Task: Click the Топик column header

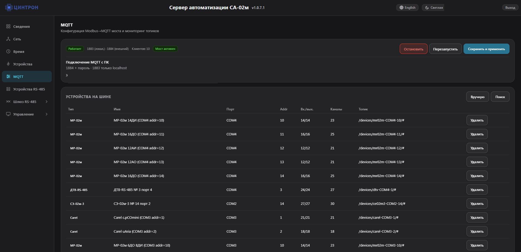Action: click(363, 109)
